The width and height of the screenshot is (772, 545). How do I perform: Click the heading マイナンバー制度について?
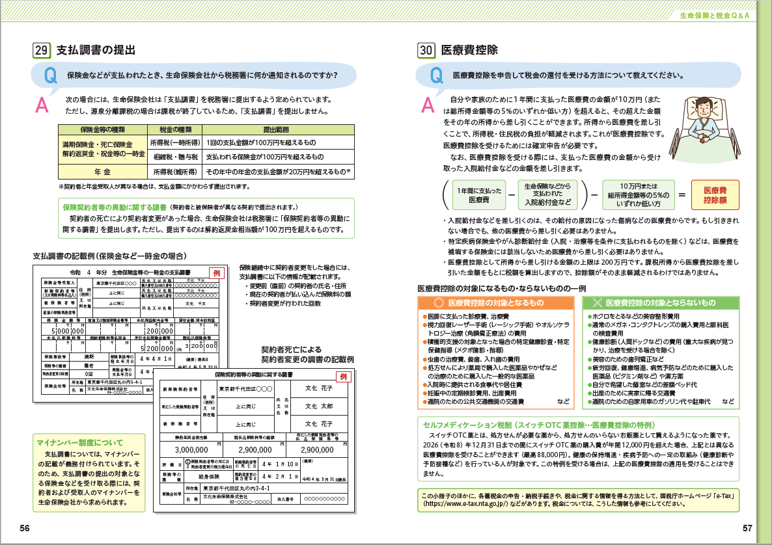pos(80,443)
